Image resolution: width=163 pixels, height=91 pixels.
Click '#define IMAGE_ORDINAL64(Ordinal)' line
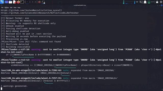[x=35, y=81]
